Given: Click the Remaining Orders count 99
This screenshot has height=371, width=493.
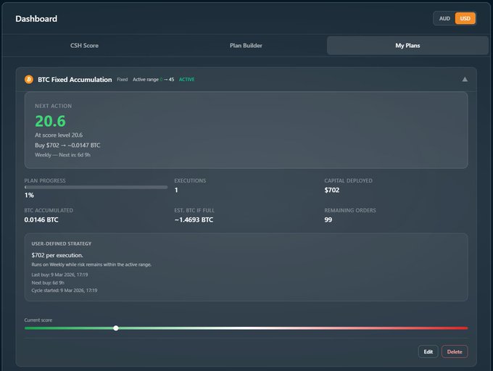Looking at the screenshot, I should coord(328,220).
